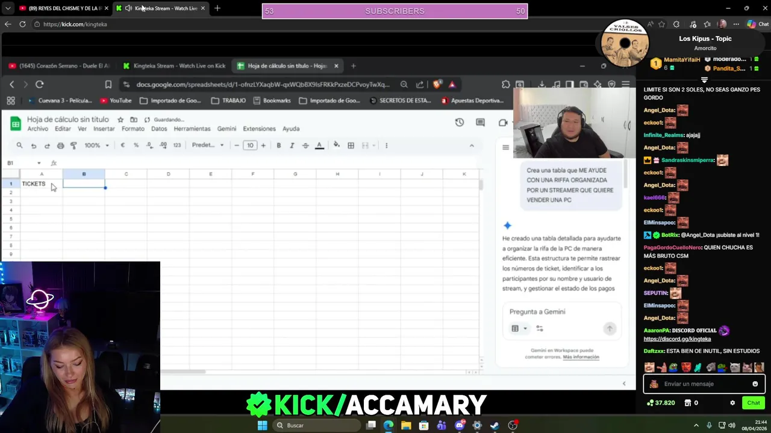The height and width of the screenshot is (433, 771).
Task: Toggle bold formatting in Sheets
Action: (x=278, y=146)
